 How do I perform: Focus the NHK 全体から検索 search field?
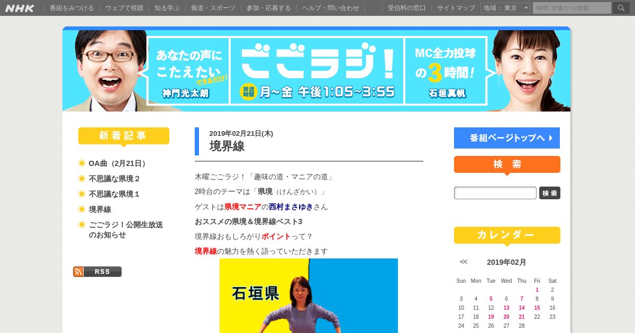pos(572,8)
